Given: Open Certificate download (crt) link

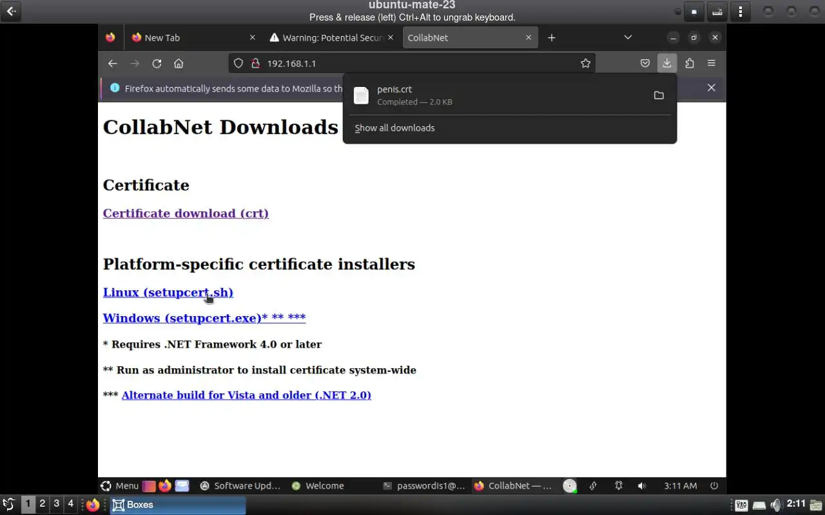Looking at the screenshot, I should [186, 213].
